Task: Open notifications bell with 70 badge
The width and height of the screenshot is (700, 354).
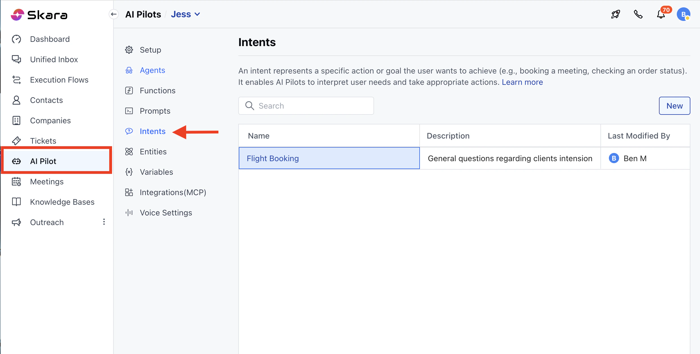Action: pos(661,14)
